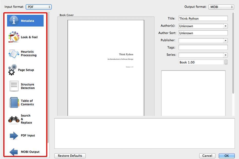The height and width of the screenshot is (159, 239).
Task: Open Look & Feel paint bucket icon
Action: click(x=14, y=37)
